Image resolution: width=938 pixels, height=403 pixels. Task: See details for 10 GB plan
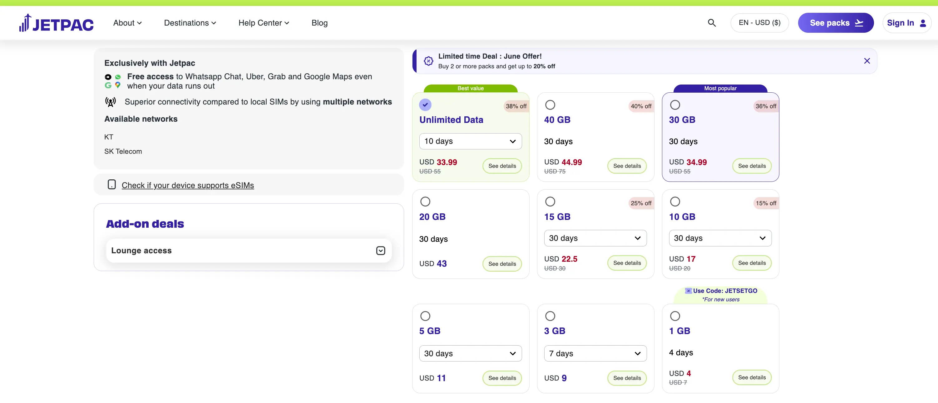point(752,263)
